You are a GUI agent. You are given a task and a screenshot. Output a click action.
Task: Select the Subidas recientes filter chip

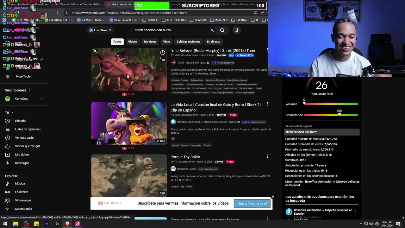[x=188, y=41]
